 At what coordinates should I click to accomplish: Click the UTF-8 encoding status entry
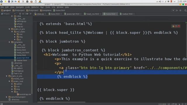click(x=174, y=104)
